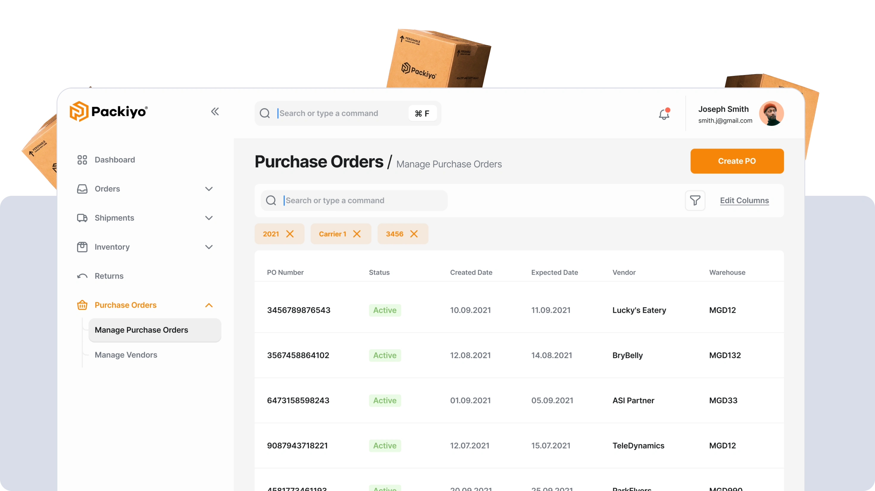Select Purchase Orders in sidebar

click(125, 305)
